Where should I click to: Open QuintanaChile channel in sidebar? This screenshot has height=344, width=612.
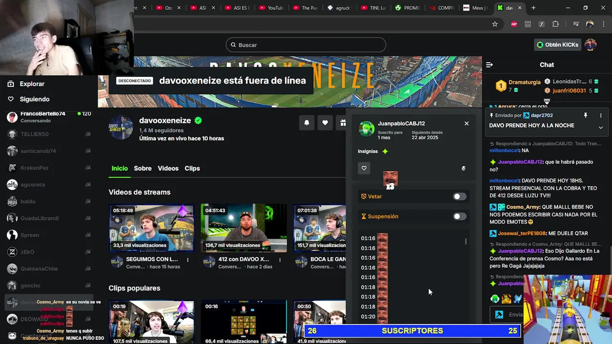pos(49,269)
